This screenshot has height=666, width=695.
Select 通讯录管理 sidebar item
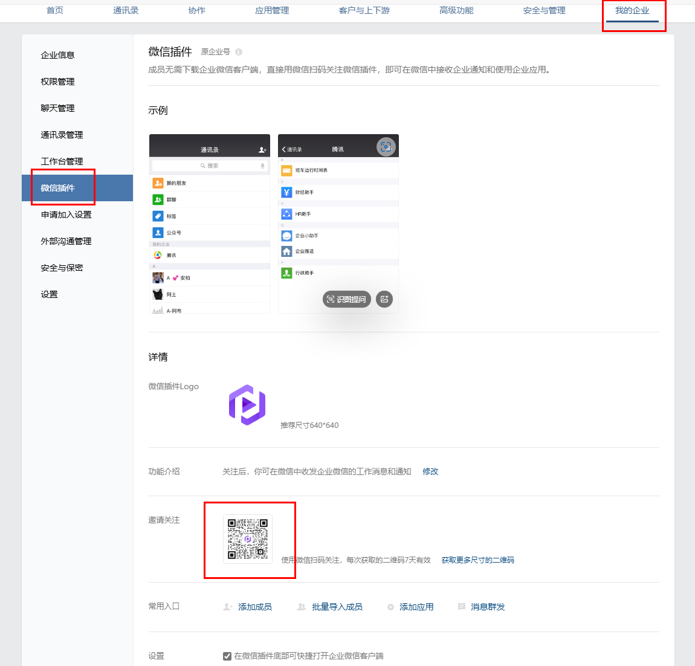(x=62, y=135)
